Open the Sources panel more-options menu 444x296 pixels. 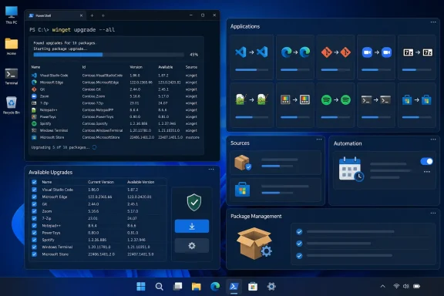(x=319, y=139)
